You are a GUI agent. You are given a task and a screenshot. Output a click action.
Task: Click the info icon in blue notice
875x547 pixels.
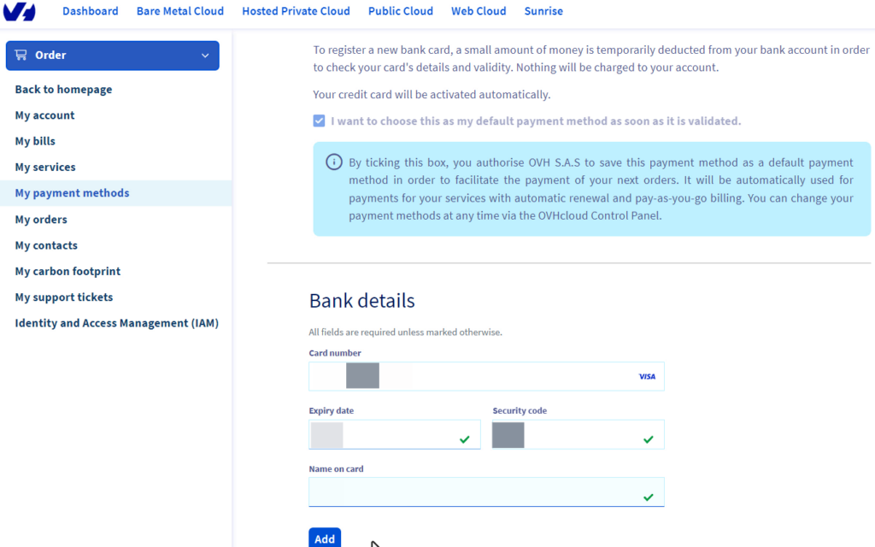point(334,162)
